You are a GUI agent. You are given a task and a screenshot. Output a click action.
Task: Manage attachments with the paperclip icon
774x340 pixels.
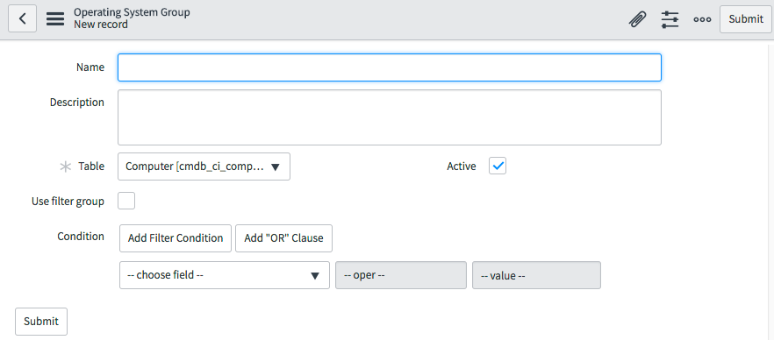pyautogui.click(x=637, y=19)
